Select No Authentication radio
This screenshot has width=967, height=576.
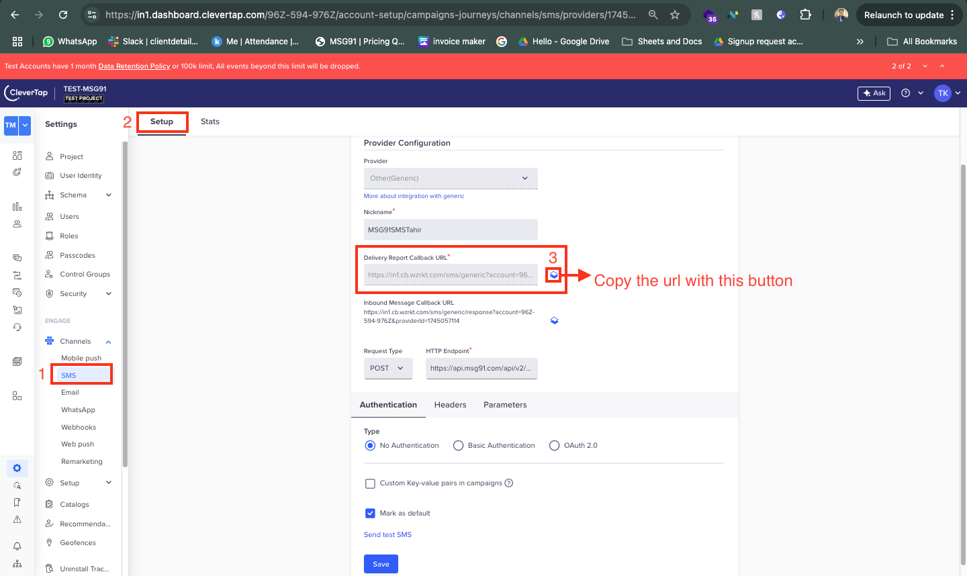[x=370, y=446]
